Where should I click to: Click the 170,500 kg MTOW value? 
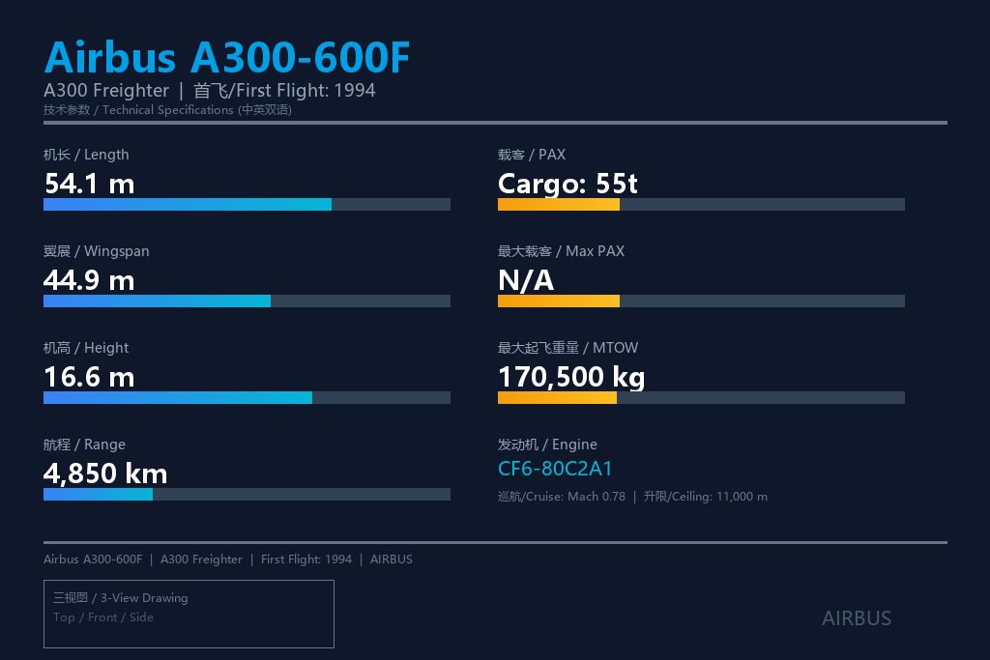coord(571,377)
